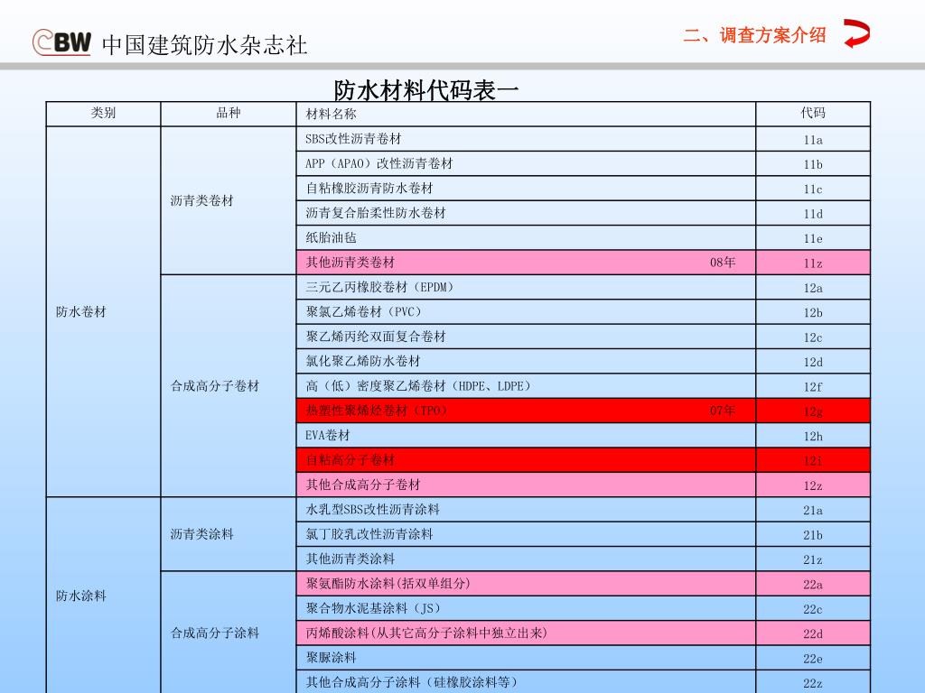Screen dimensions: 925x693
Task: Select '氯化聚乙烯防水卷材' row
Action: (526, 361)
